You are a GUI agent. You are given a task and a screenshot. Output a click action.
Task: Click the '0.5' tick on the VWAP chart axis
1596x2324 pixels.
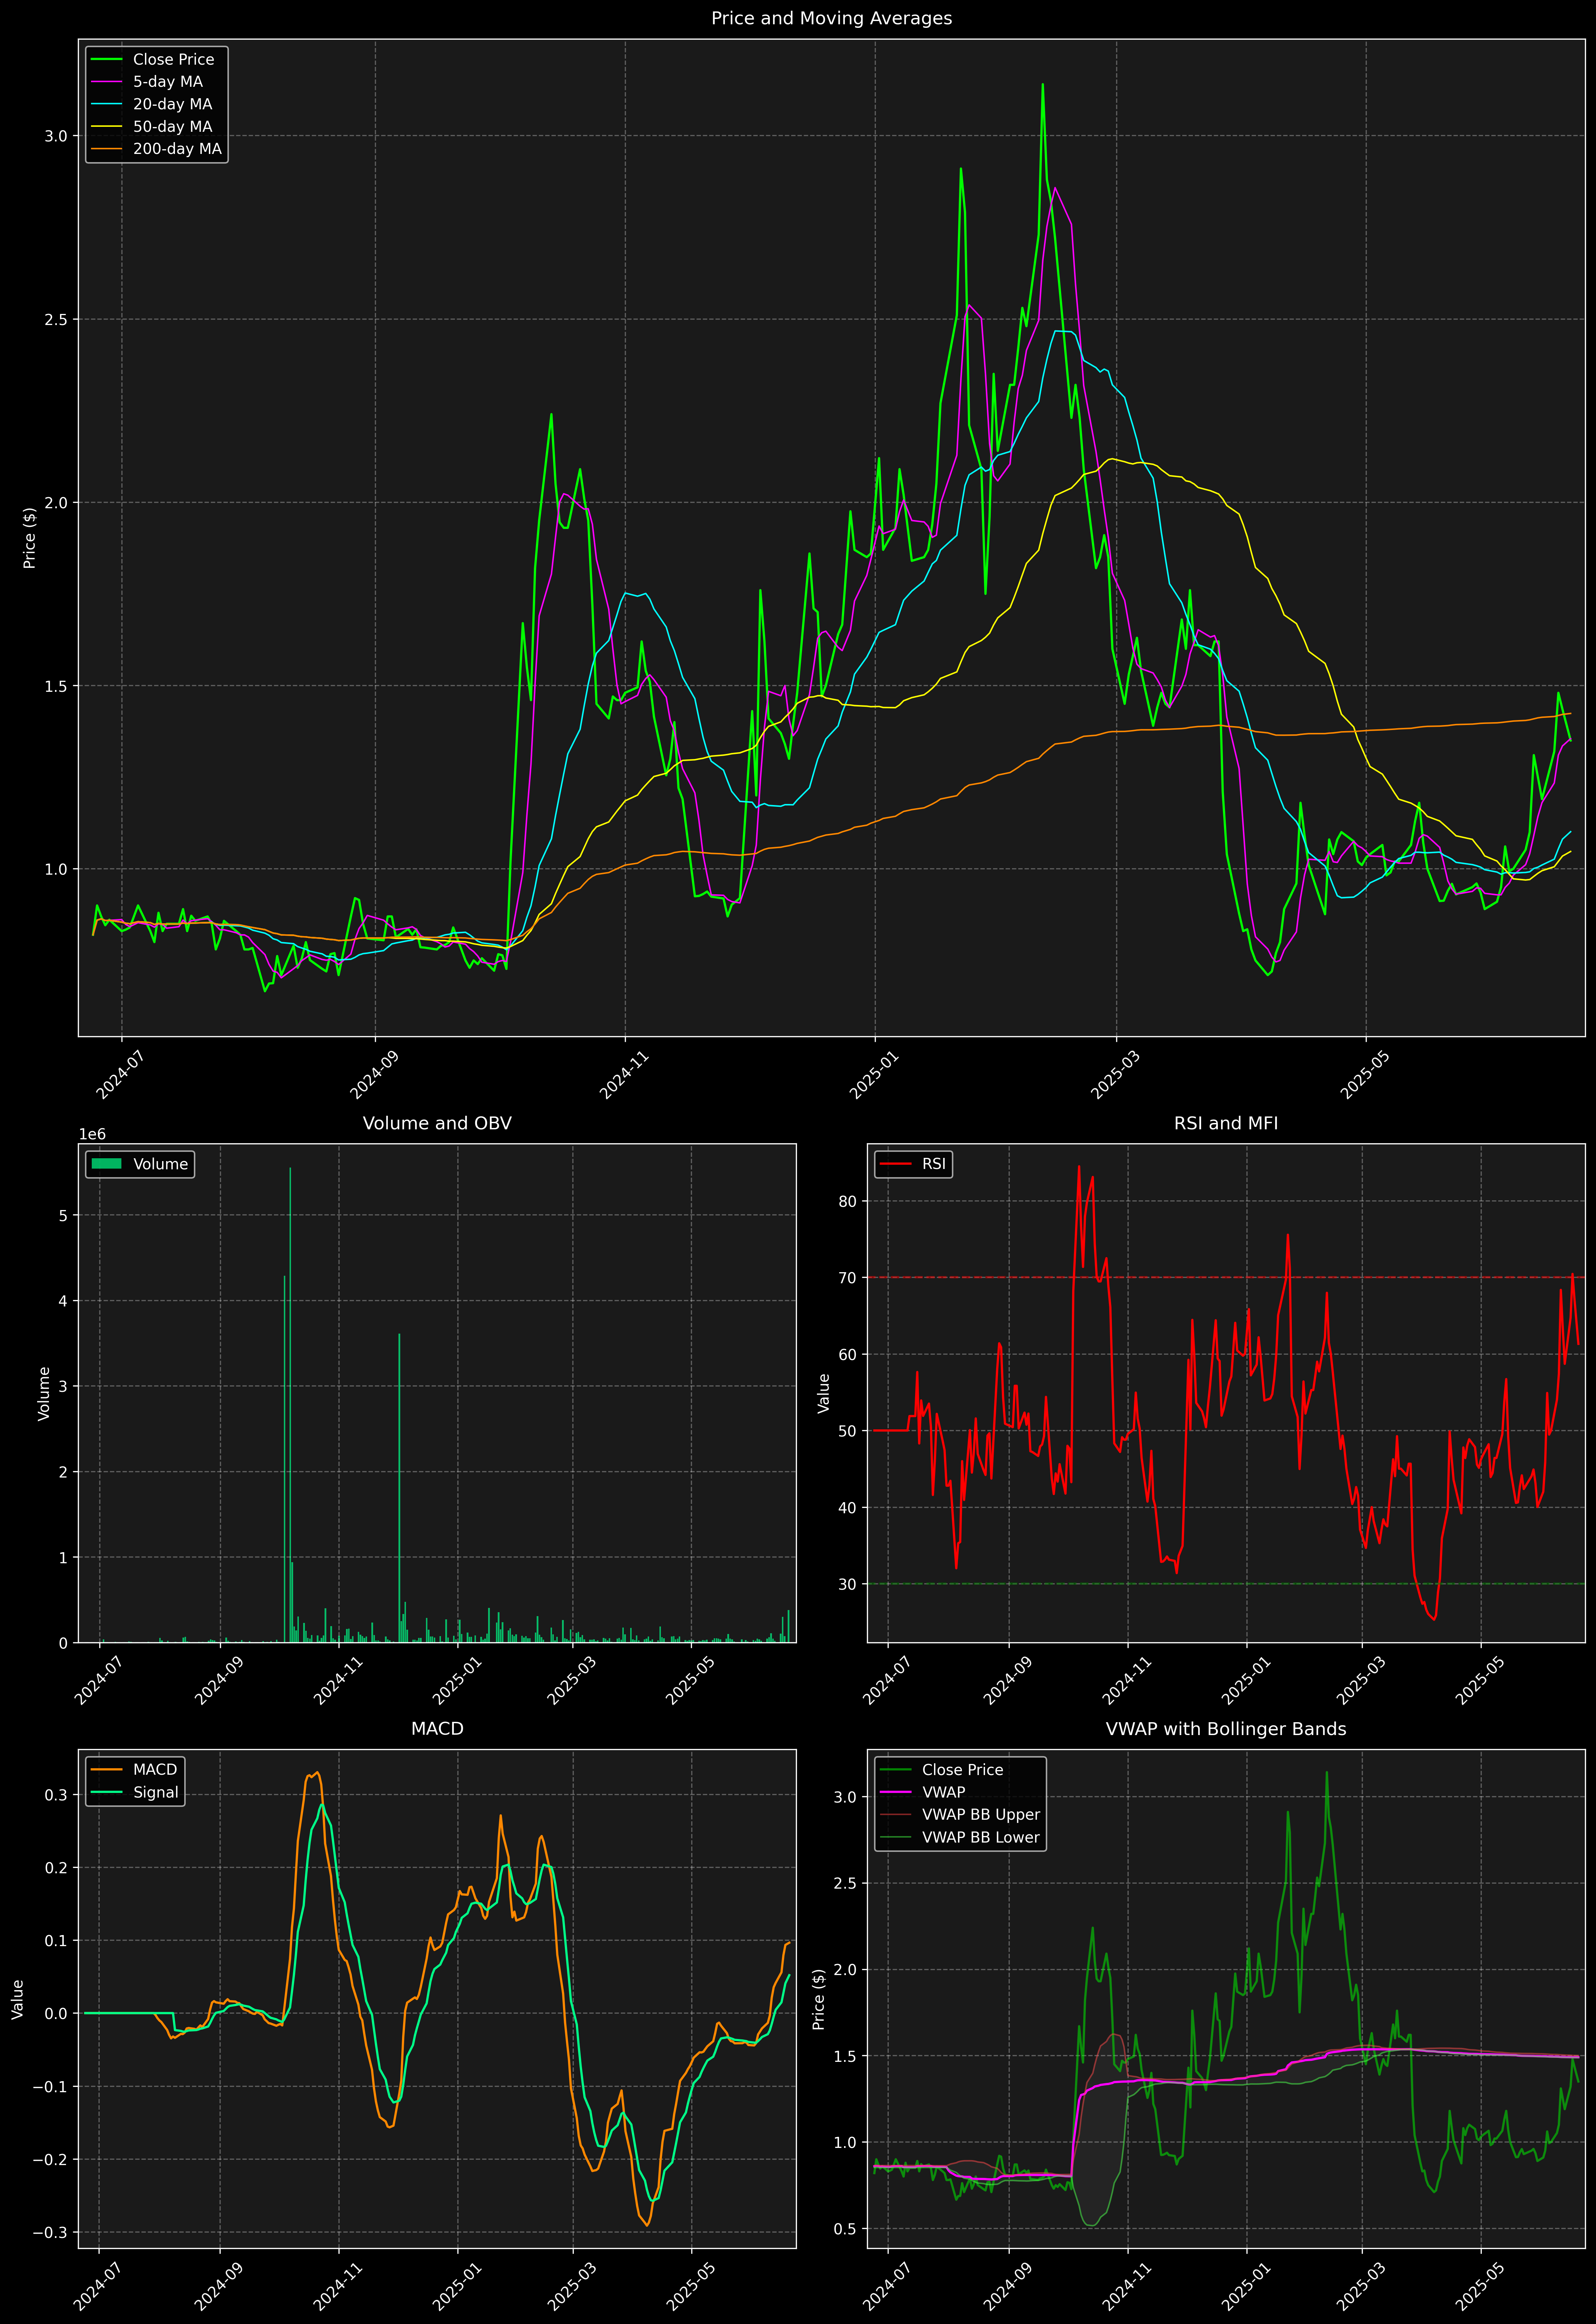[x=846, y=2229]
